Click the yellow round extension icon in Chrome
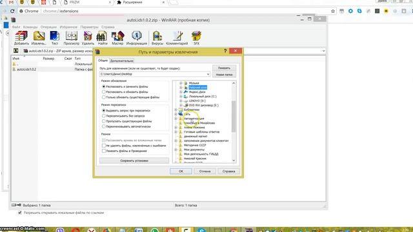The height and width of the screenshot is (232, 413). click(x=386, y=11)
